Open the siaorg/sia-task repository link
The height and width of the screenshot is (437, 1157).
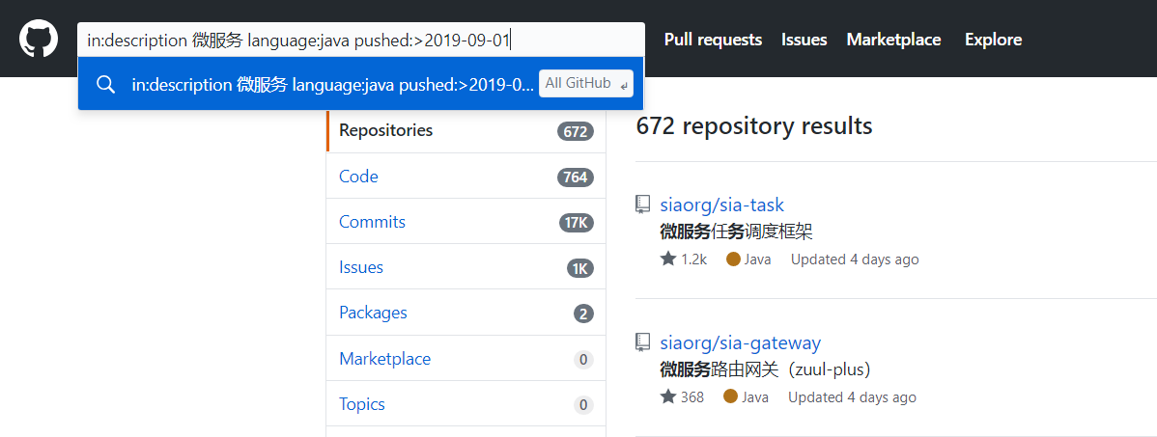point(721,205)
